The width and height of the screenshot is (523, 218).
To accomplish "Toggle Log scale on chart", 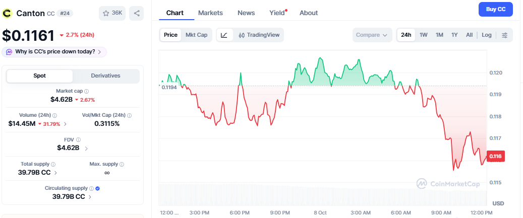I will pyautogui.click(x=487, y=35).
